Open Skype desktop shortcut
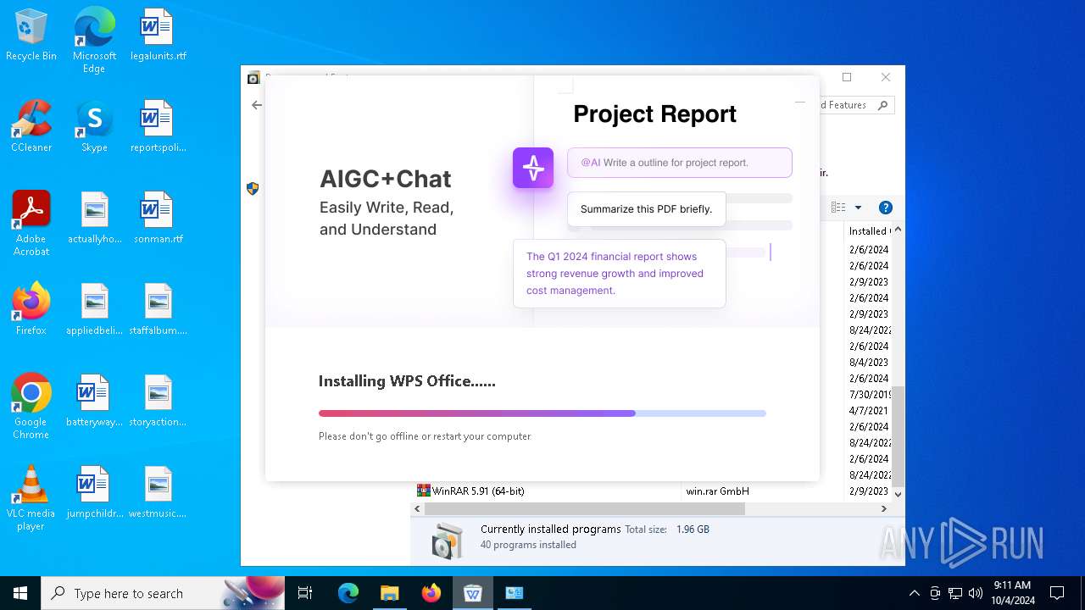 point(94,126)
